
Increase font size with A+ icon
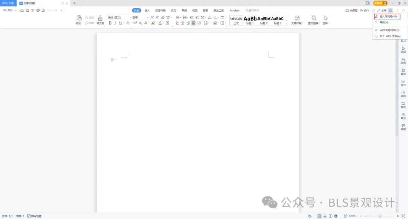(x=152, y=17)
